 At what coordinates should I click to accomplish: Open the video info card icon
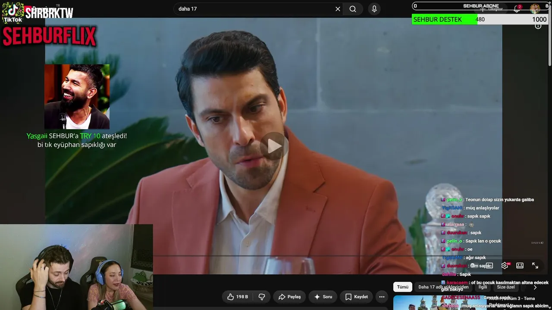[538, 26]
